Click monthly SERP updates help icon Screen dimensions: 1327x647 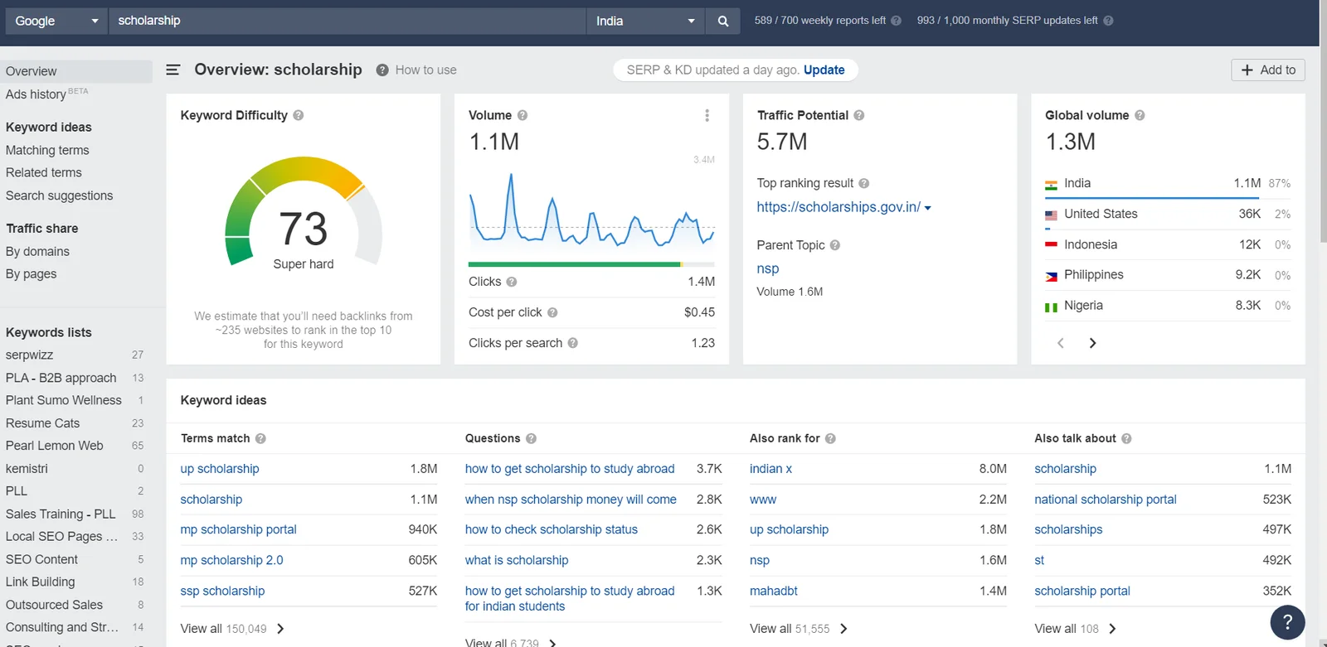tap(1108, 21)
